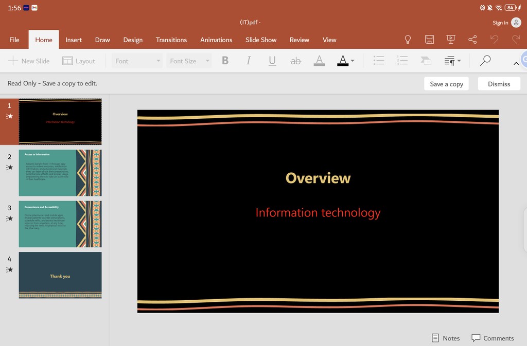Click the lightbulb Tell Me icon
The image size is (527, 346).
point(408,40)
